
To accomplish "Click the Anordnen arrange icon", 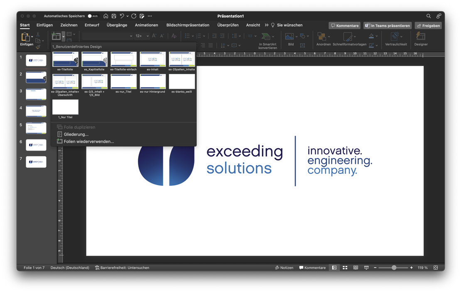I will pyautogui.click(x=321, y=37).
